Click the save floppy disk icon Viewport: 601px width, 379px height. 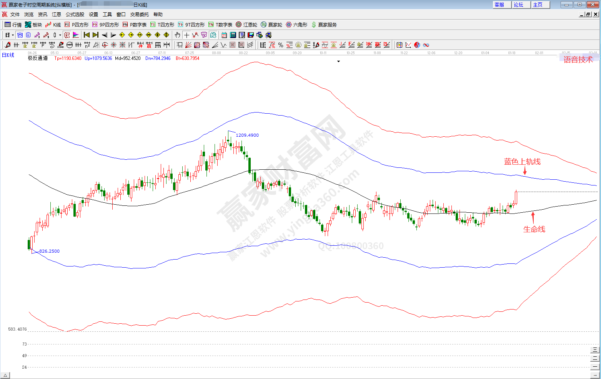pos(251,35)
